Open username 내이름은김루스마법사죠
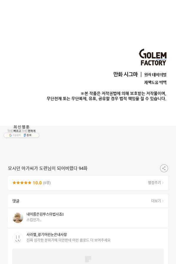This screenshot has height=264, width=176. 45,214
